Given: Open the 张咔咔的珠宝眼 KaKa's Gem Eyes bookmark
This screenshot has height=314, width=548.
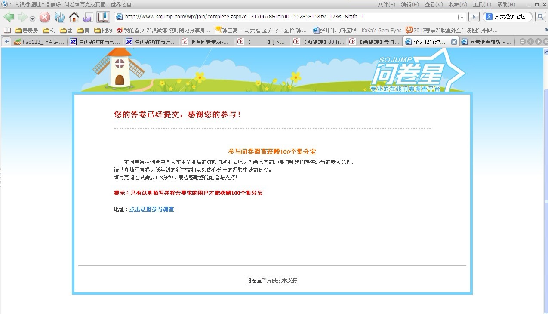Looking at the screenshot, I should pos(357,31).
